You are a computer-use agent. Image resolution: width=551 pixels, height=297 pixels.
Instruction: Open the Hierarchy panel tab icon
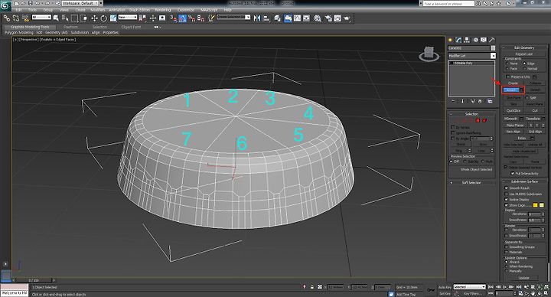[x=467, y=40]
